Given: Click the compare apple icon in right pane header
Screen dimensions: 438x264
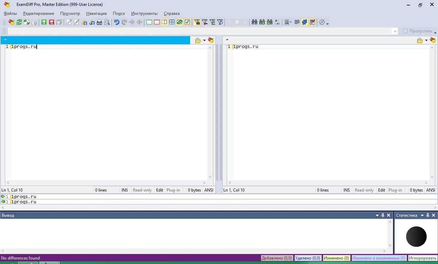Looking at the screenshot, I should [x=433, y=40].
